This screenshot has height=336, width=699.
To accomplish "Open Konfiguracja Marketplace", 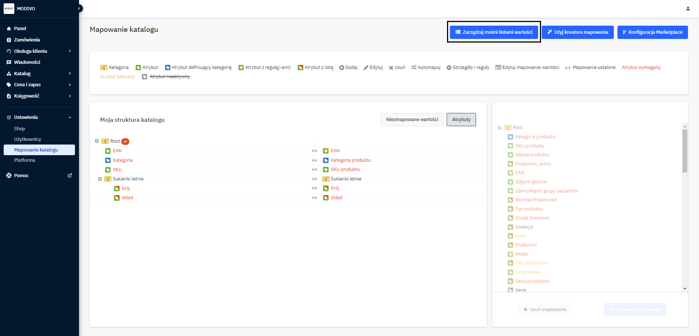I will point(652,32).
